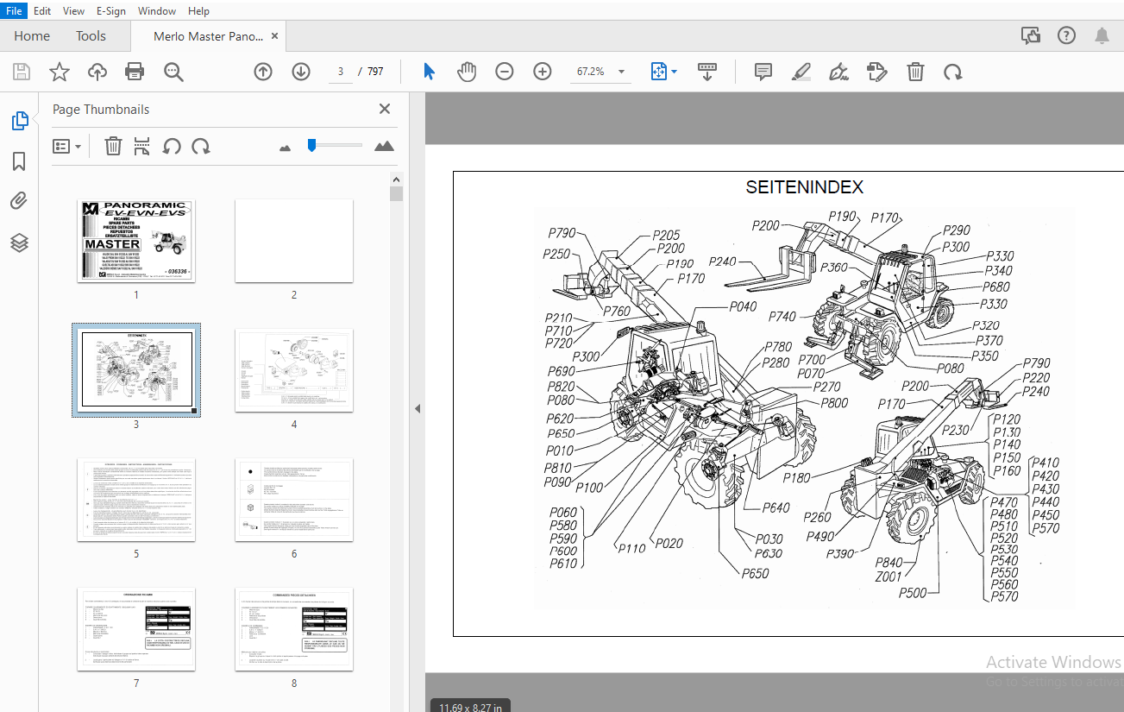Close the Merlo Master Pano document tab
Image resolution: width=1124 pixels, height=712 pixels.
pos(275,36)
